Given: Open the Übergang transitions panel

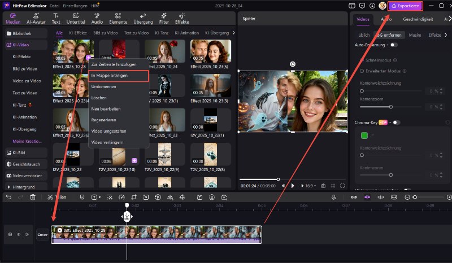Looking at the screenshot, I should [x=143, y=19].
